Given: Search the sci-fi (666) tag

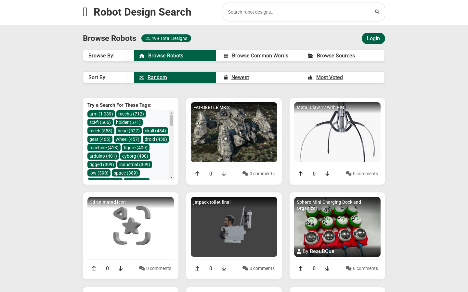Looking at the screenshot, I should coord(100,122).
